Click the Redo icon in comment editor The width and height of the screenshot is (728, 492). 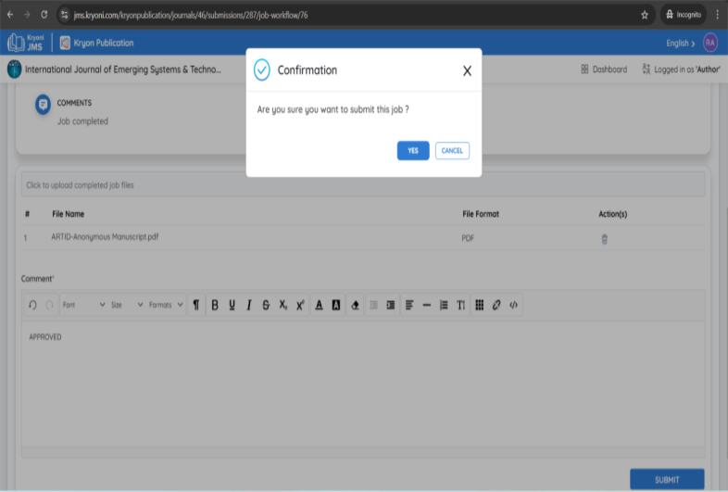(x=49, y=305)
